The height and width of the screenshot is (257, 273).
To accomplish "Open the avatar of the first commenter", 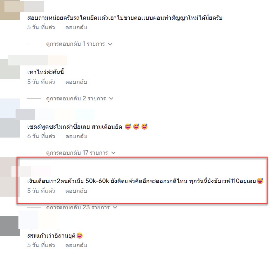I will pos(10,10).
